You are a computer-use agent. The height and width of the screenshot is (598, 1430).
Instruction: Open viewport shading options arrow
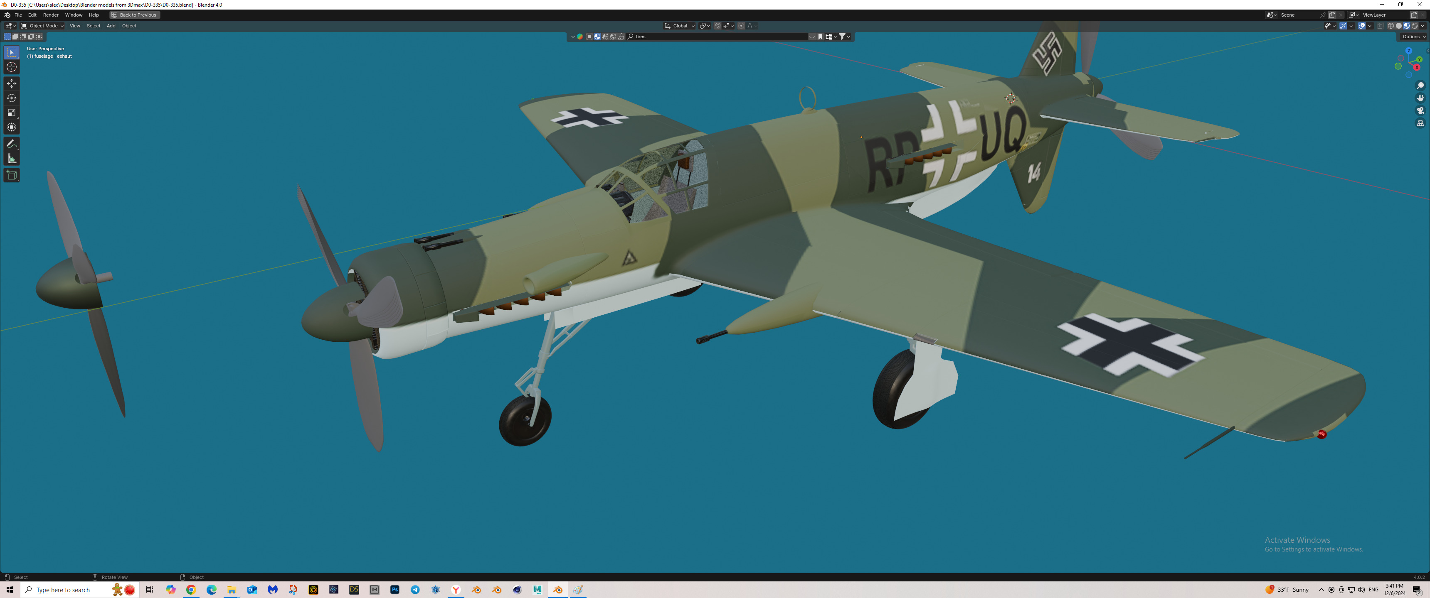[1423, 26]
